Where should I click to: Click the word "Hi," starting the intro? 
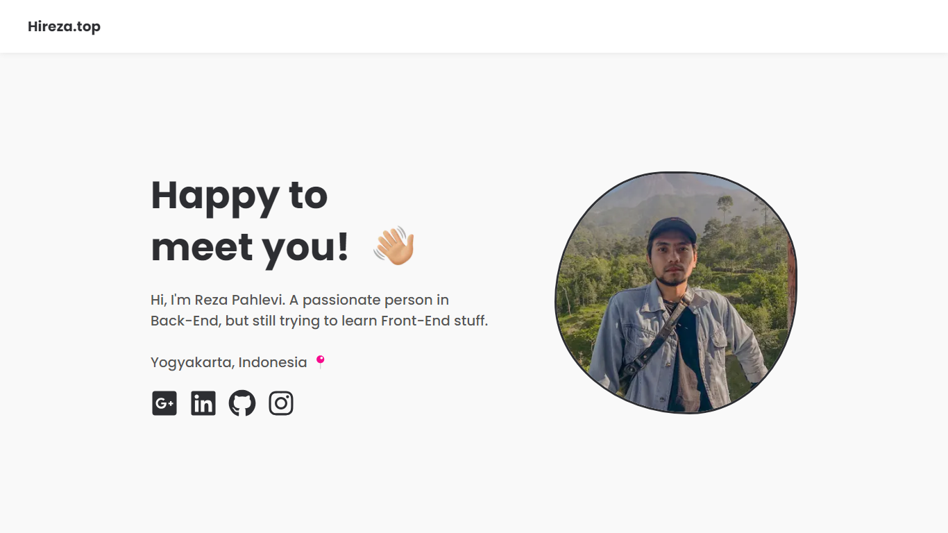pos(158,301)
